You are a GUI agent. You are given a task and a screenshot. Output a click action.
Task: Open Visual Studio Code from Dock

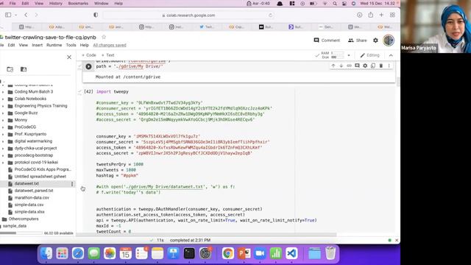(291, 253)
